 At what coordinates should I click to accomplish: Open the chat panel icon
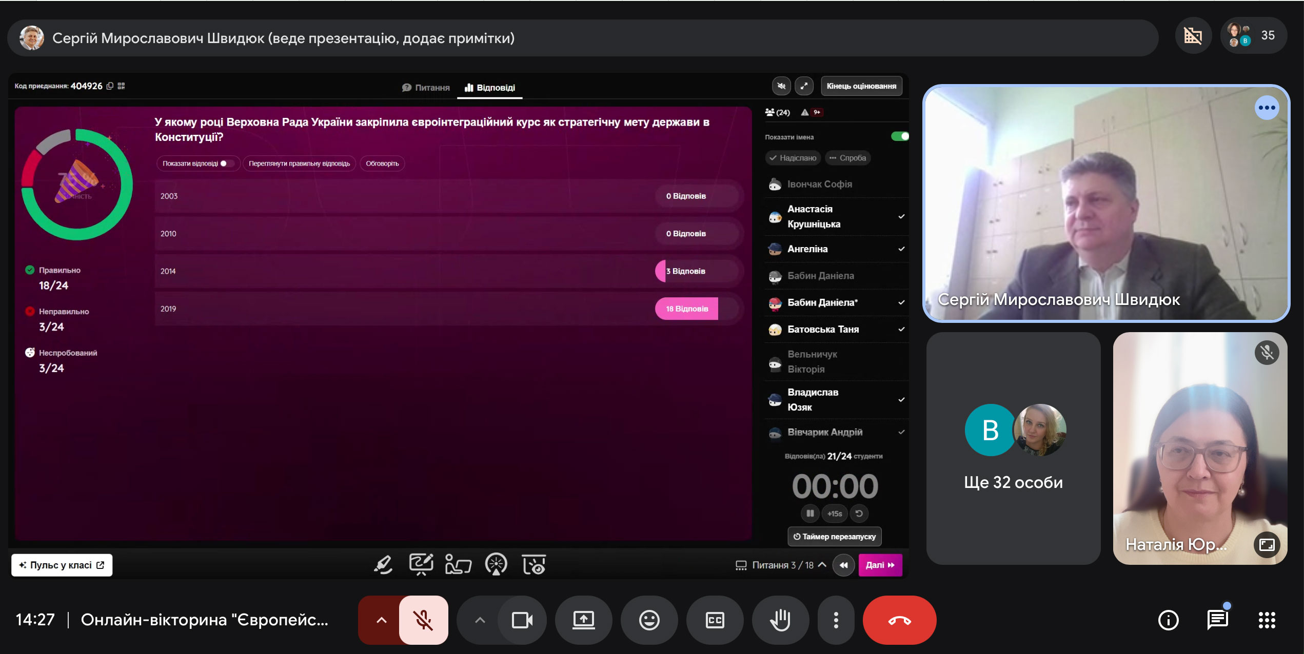tap(1217, 620)
